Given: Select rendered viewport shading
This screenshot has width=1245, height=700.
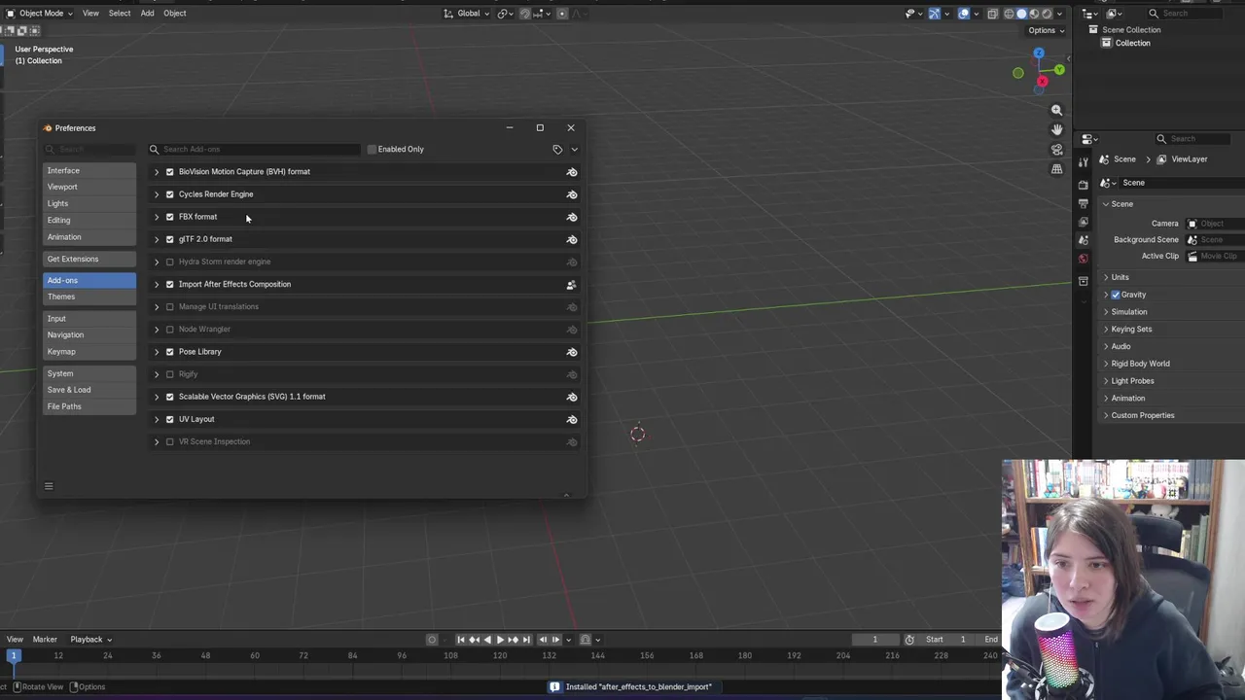Looking at the screenshot, I should click(x=1047, y=14).
